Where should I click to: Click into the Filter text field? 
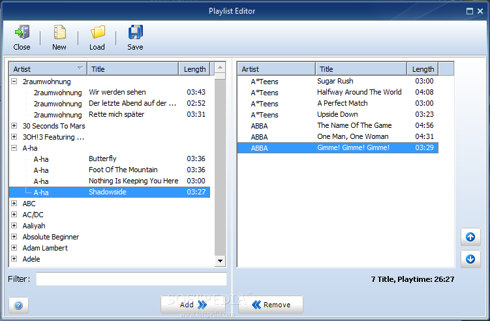pyautogui.click(x=131, y=279)
